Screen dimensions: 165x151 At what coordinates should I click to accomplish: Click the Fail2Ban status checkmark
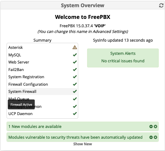pyautogui.click(x=75, y=70)
